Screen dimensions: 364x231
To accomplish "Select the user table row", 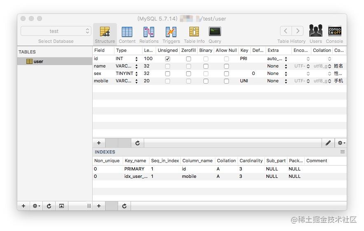I will (x=55, y=61).
